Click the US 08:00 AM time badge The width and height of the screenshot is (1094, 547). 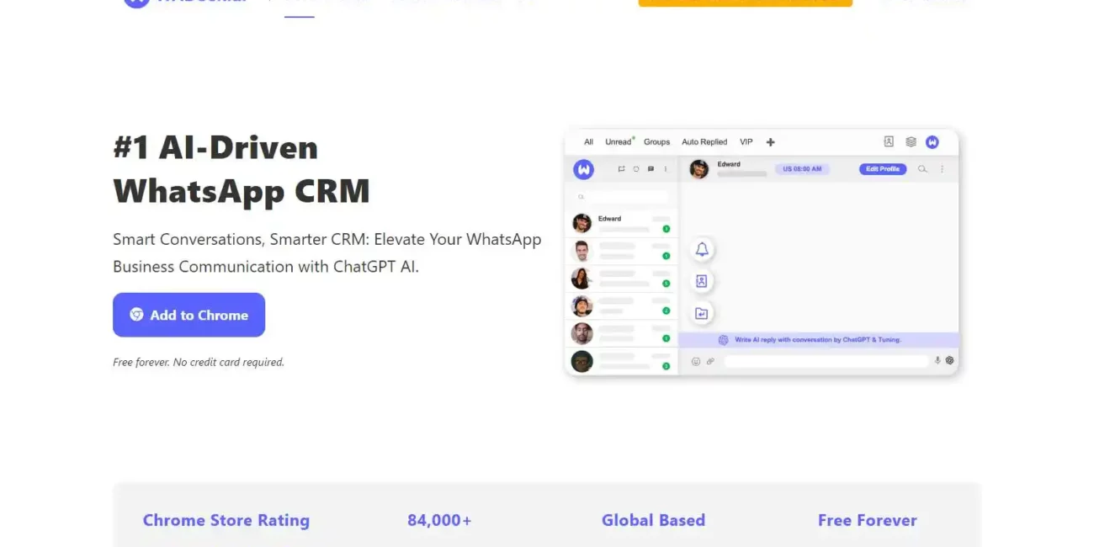pyautogui.click(x=802, y=169)
